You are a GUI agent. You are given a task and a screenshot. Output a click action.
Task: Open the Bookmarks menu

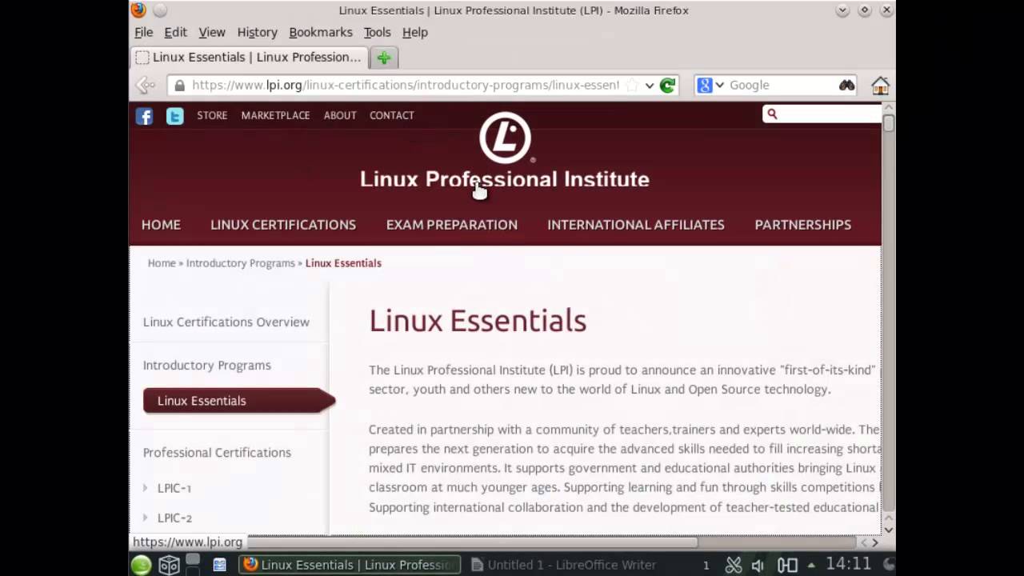321,32
